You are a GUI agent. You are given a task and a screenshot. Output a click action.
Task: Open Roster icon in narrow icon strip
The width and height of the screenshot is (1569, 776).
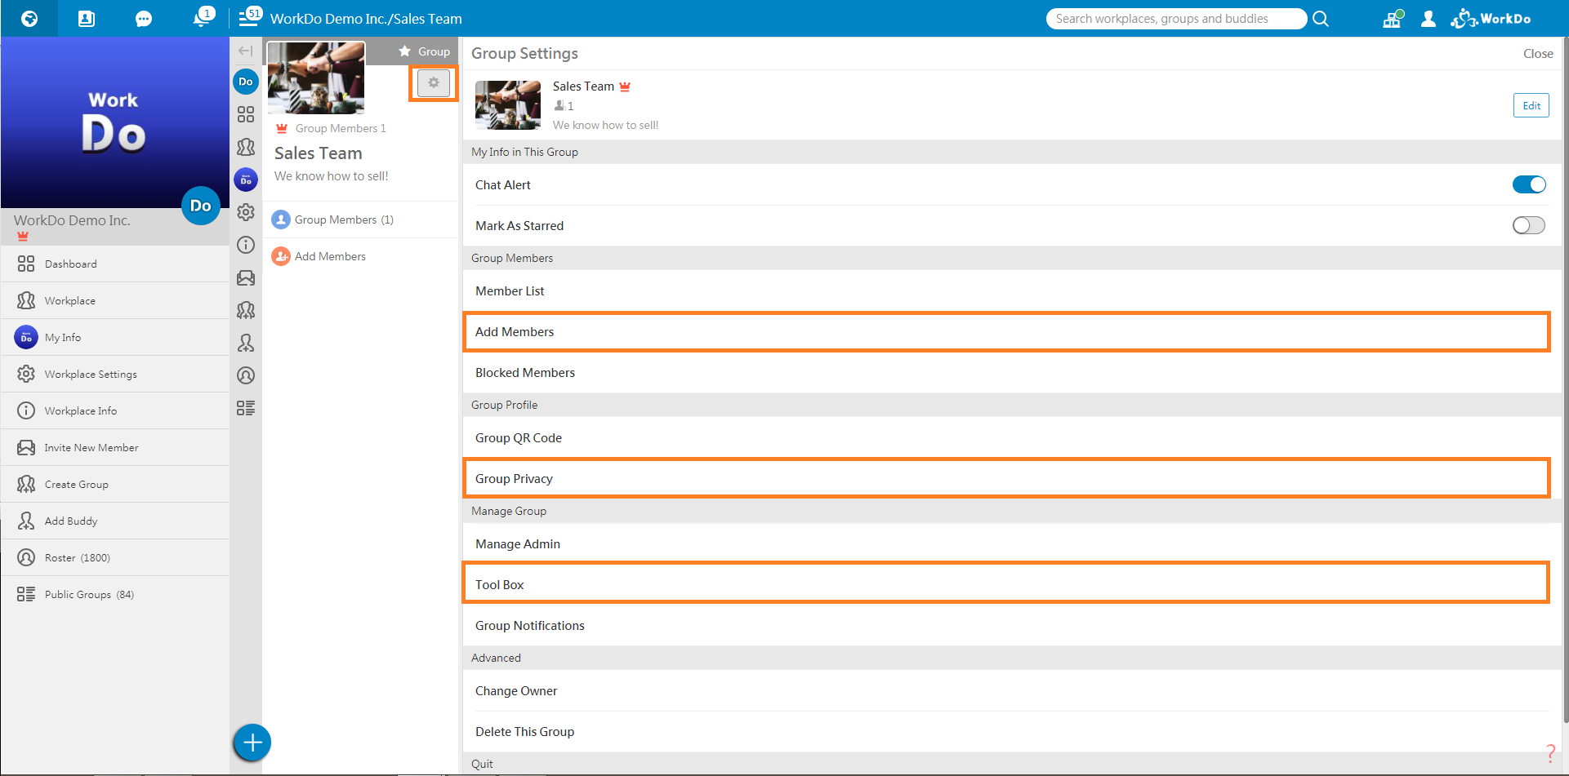click(246, 375)
